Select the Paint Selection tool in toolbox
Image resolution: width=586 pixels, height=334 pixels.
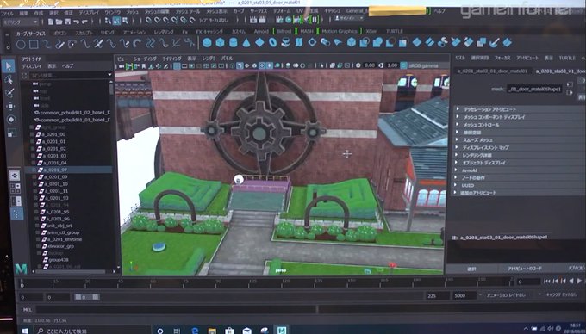9,93
